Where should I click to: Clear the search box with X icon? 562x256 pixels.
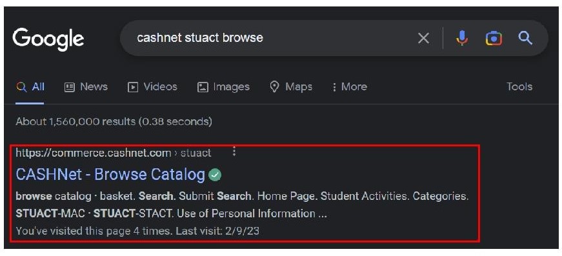(423, 38)
